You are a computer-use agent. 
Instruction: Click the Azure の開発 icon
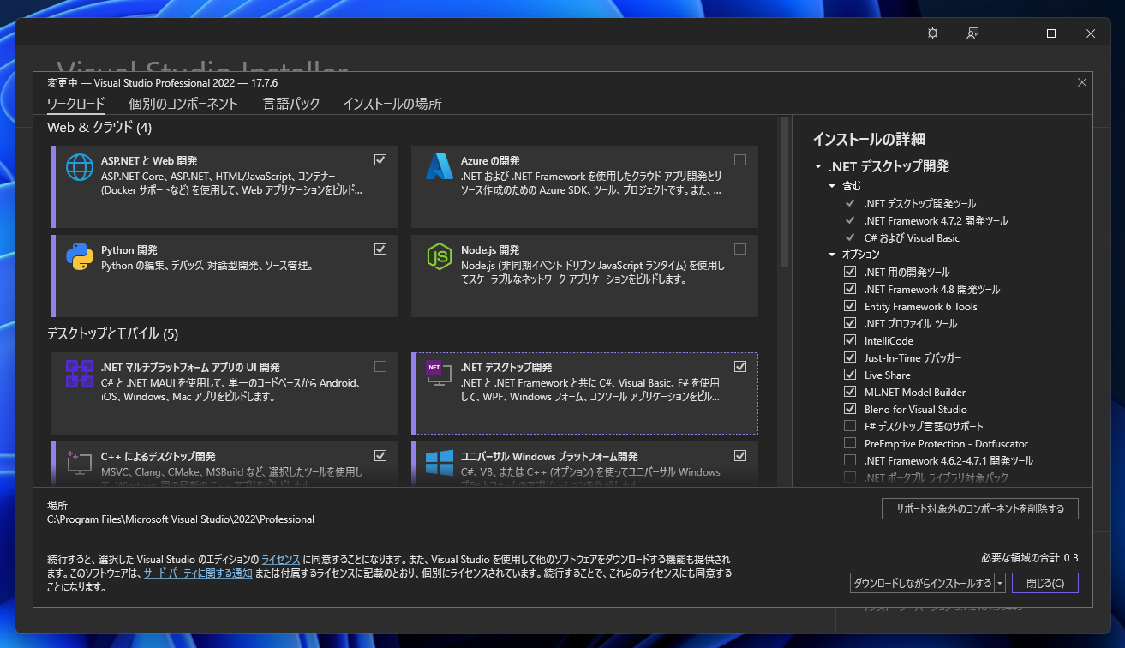point(439,168)
